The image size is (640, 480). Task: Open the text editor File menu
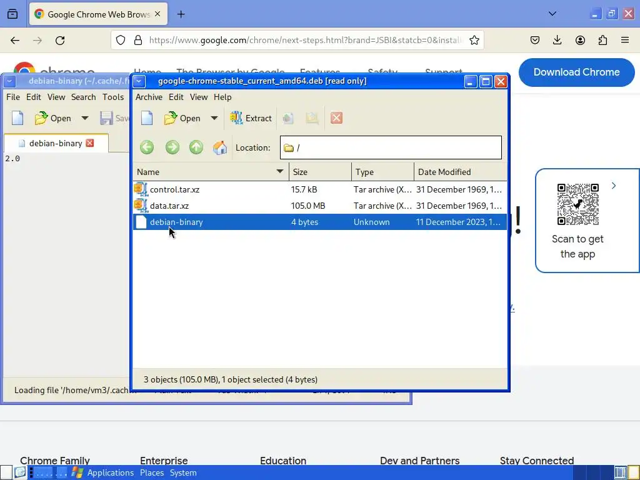[x=13, y=97]
